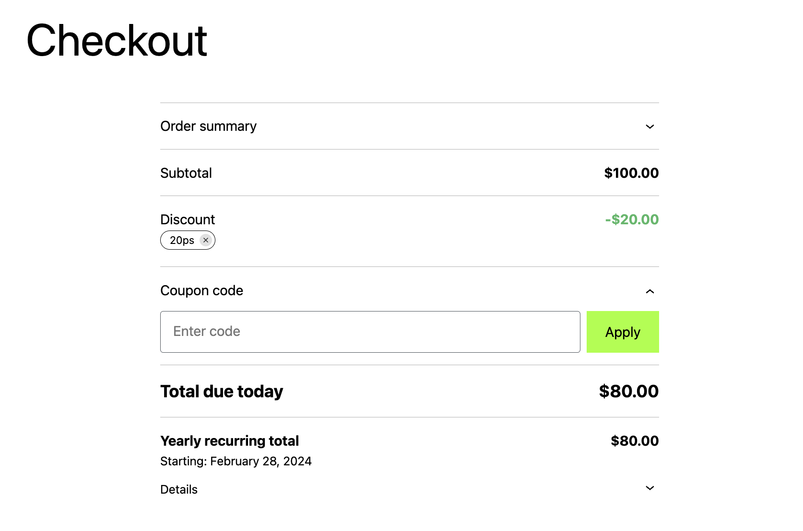Click the Order summary heading

(208, 126)
